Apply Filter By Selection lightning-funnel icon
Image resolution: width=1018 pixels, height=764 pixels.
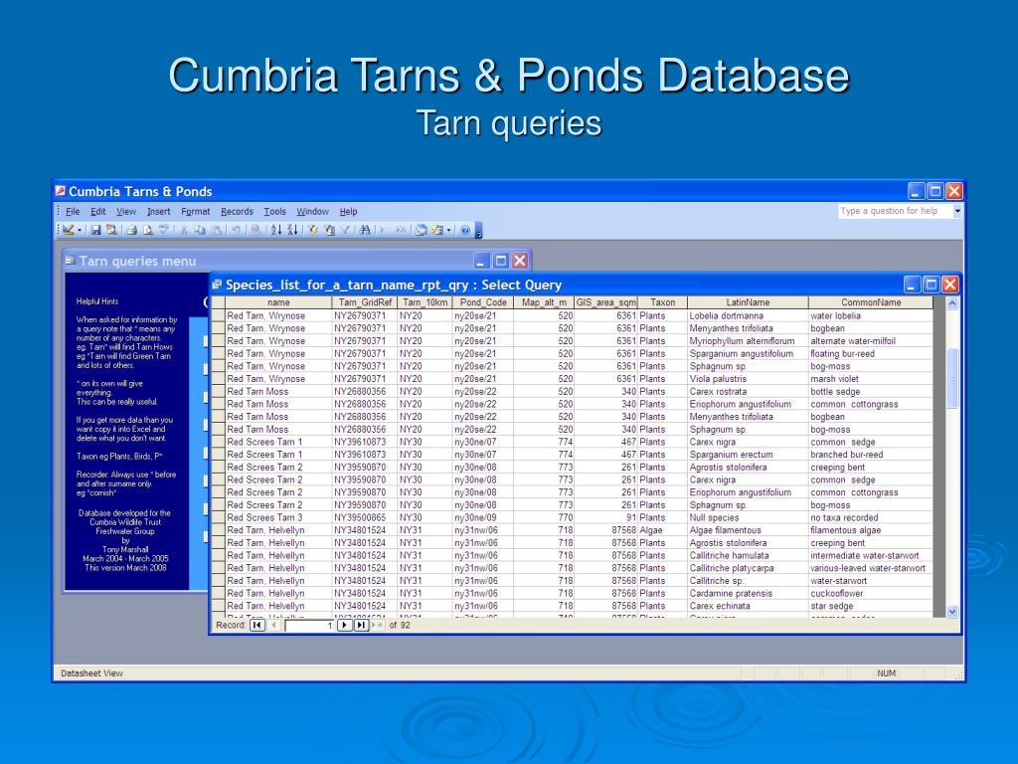pyautogui.click(x=312, y=230)
